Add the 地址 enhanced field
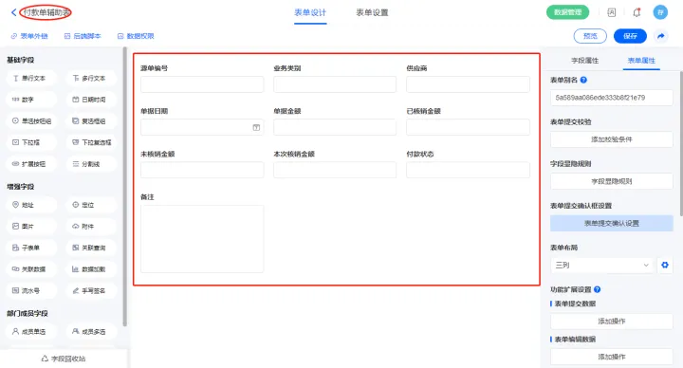This screenshot has width=683, height=368. click(32, 205)
